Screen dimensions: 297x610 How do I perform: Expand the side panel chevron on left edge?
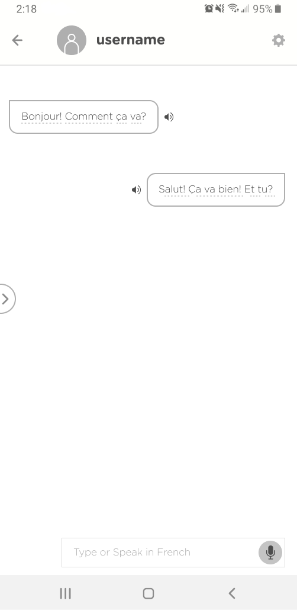coord(5,298)
